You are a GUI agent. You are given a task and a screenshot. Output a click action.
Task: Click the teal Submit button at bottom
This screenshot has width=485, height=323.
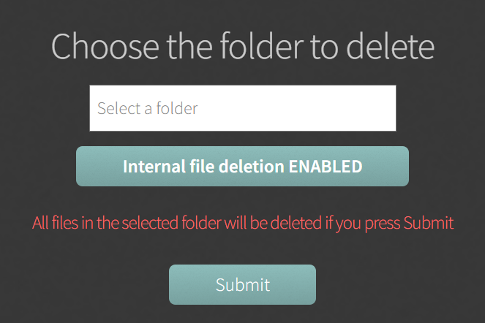pyautogui.click(x=243, y=284)
